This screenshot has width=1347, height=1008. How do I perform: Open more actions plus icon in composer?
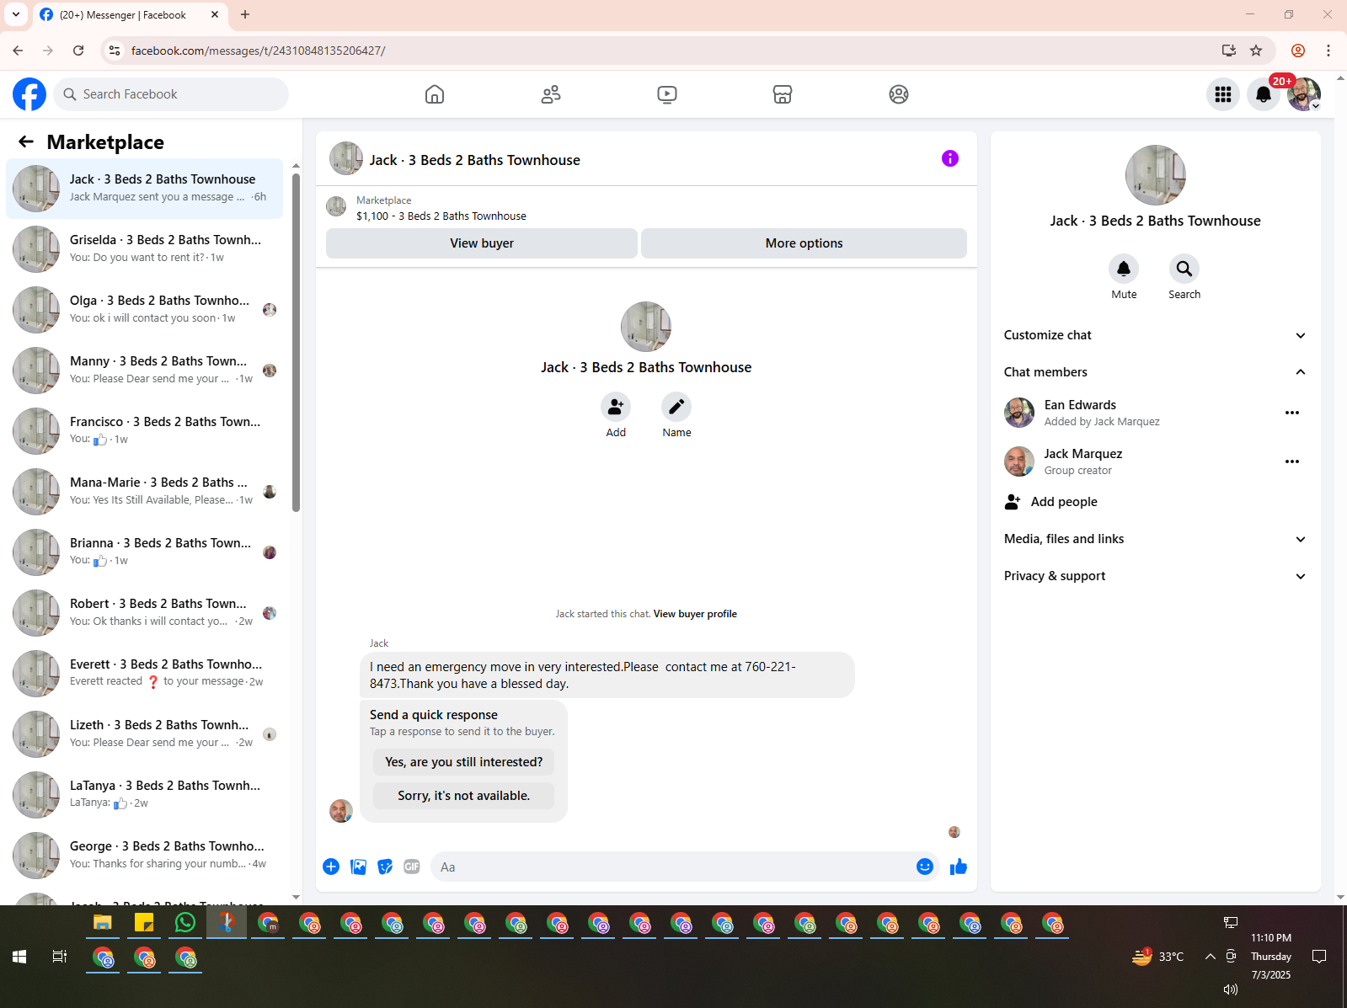[331, 867]
